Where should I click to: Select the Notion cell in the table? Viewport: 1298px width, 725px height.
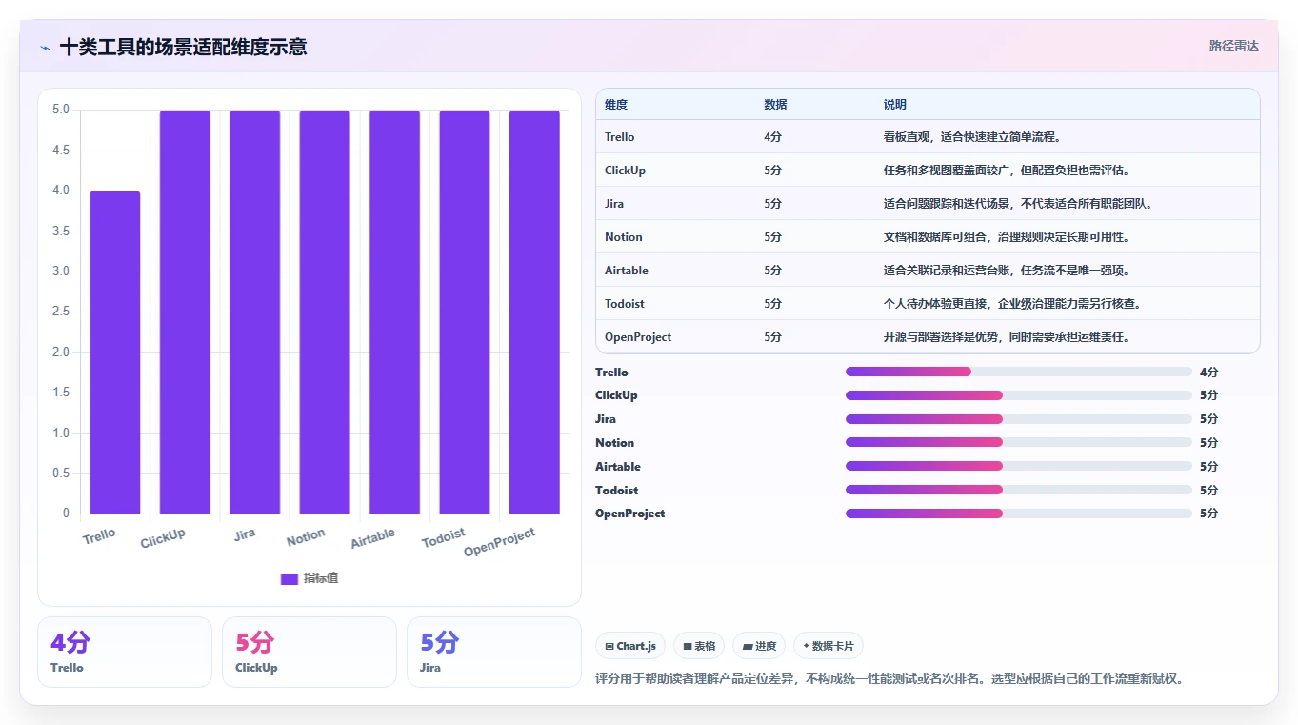pyautogui.click(x=624, y=237)
